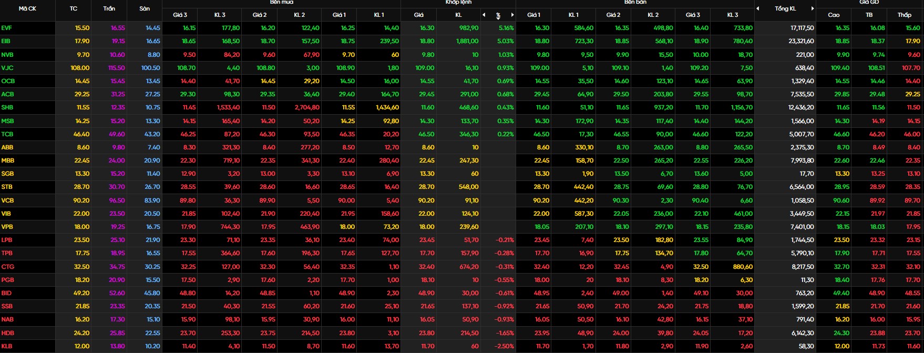
Task: Click the left arrow before the % header
Action: click(484, 15)
